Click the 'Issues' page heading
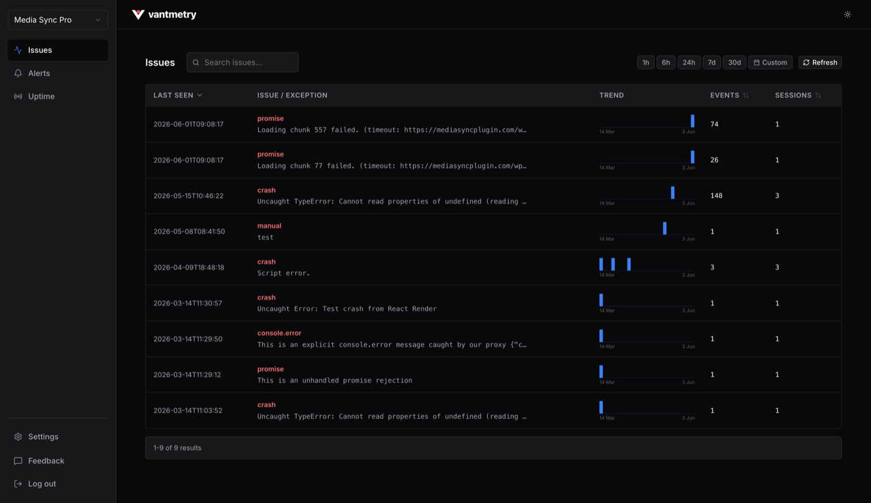This screenshot has height=503, width=871. (160, 62)
